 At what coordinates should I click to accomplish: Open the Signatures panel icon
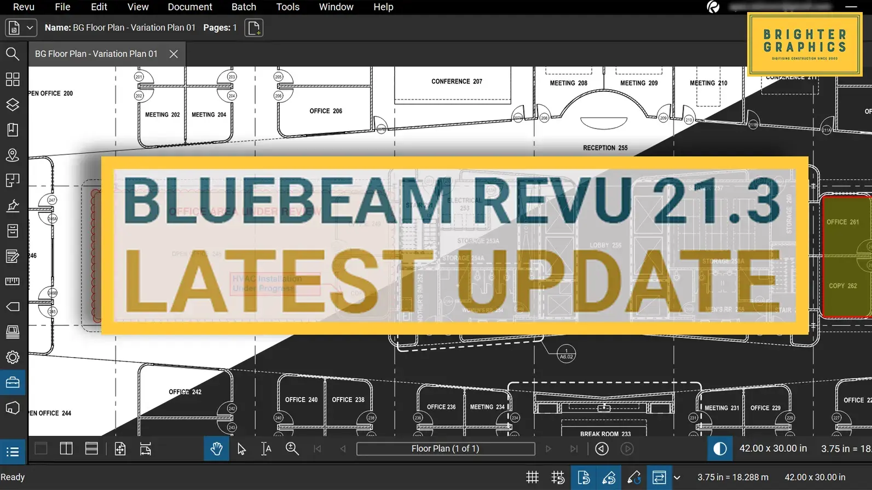tap(13, 206)
